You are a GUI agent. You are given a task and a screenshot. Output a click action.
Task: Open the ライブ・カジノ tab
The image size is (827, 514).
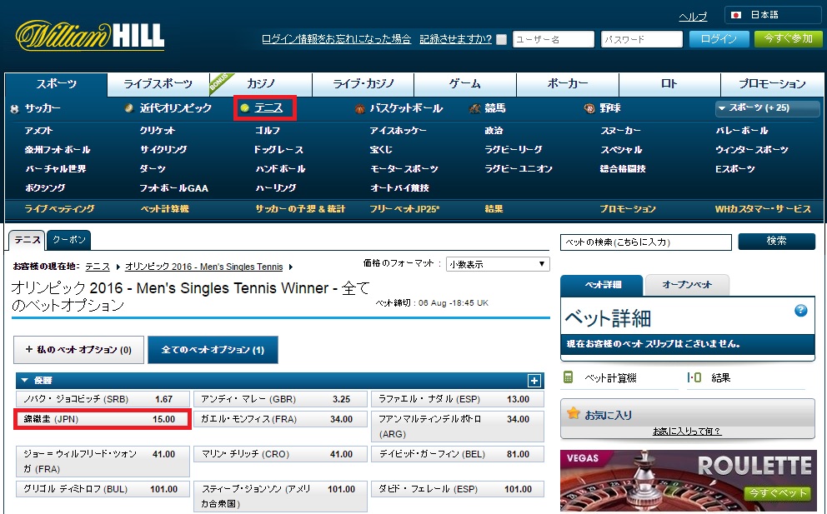click(363, 84)
